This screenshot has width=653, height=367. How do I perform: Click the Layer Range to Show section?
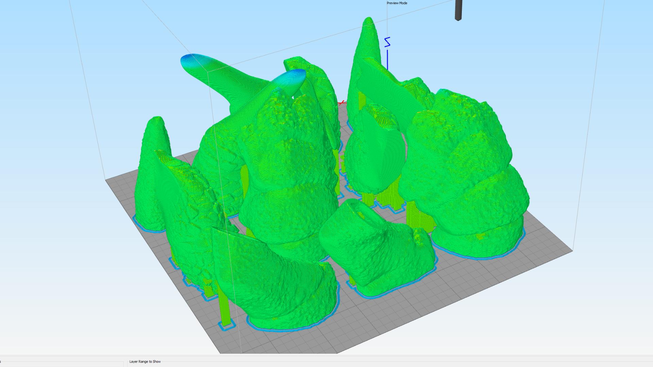pos(145,362)
